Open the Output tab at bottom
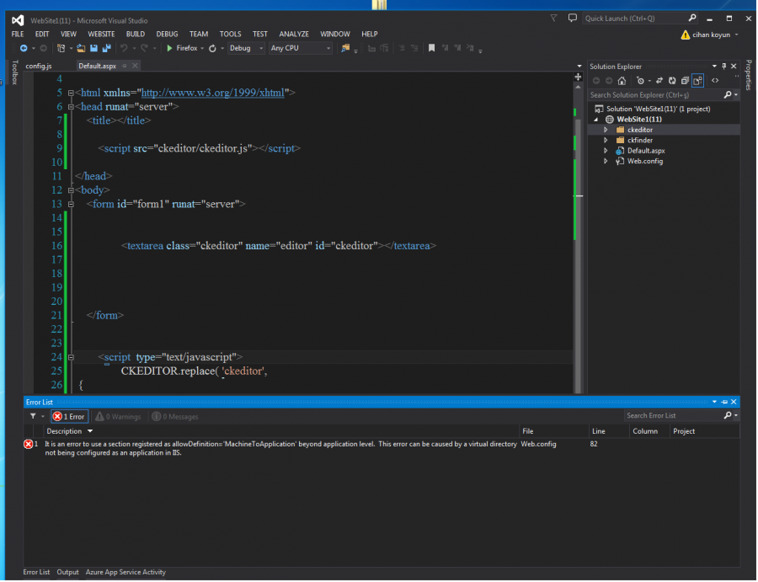758x582 pixels. pos(67,573)
